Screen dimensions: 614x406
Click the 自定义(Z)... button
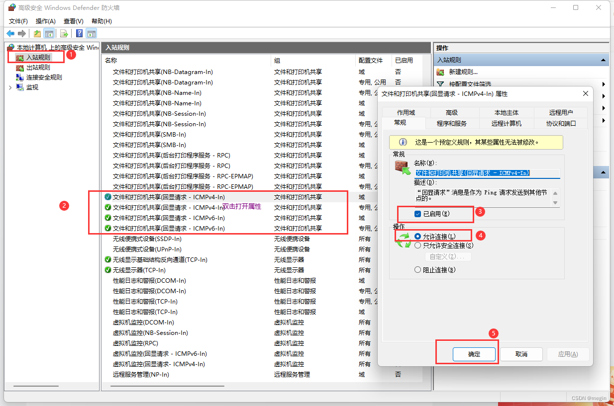[448, 257]
